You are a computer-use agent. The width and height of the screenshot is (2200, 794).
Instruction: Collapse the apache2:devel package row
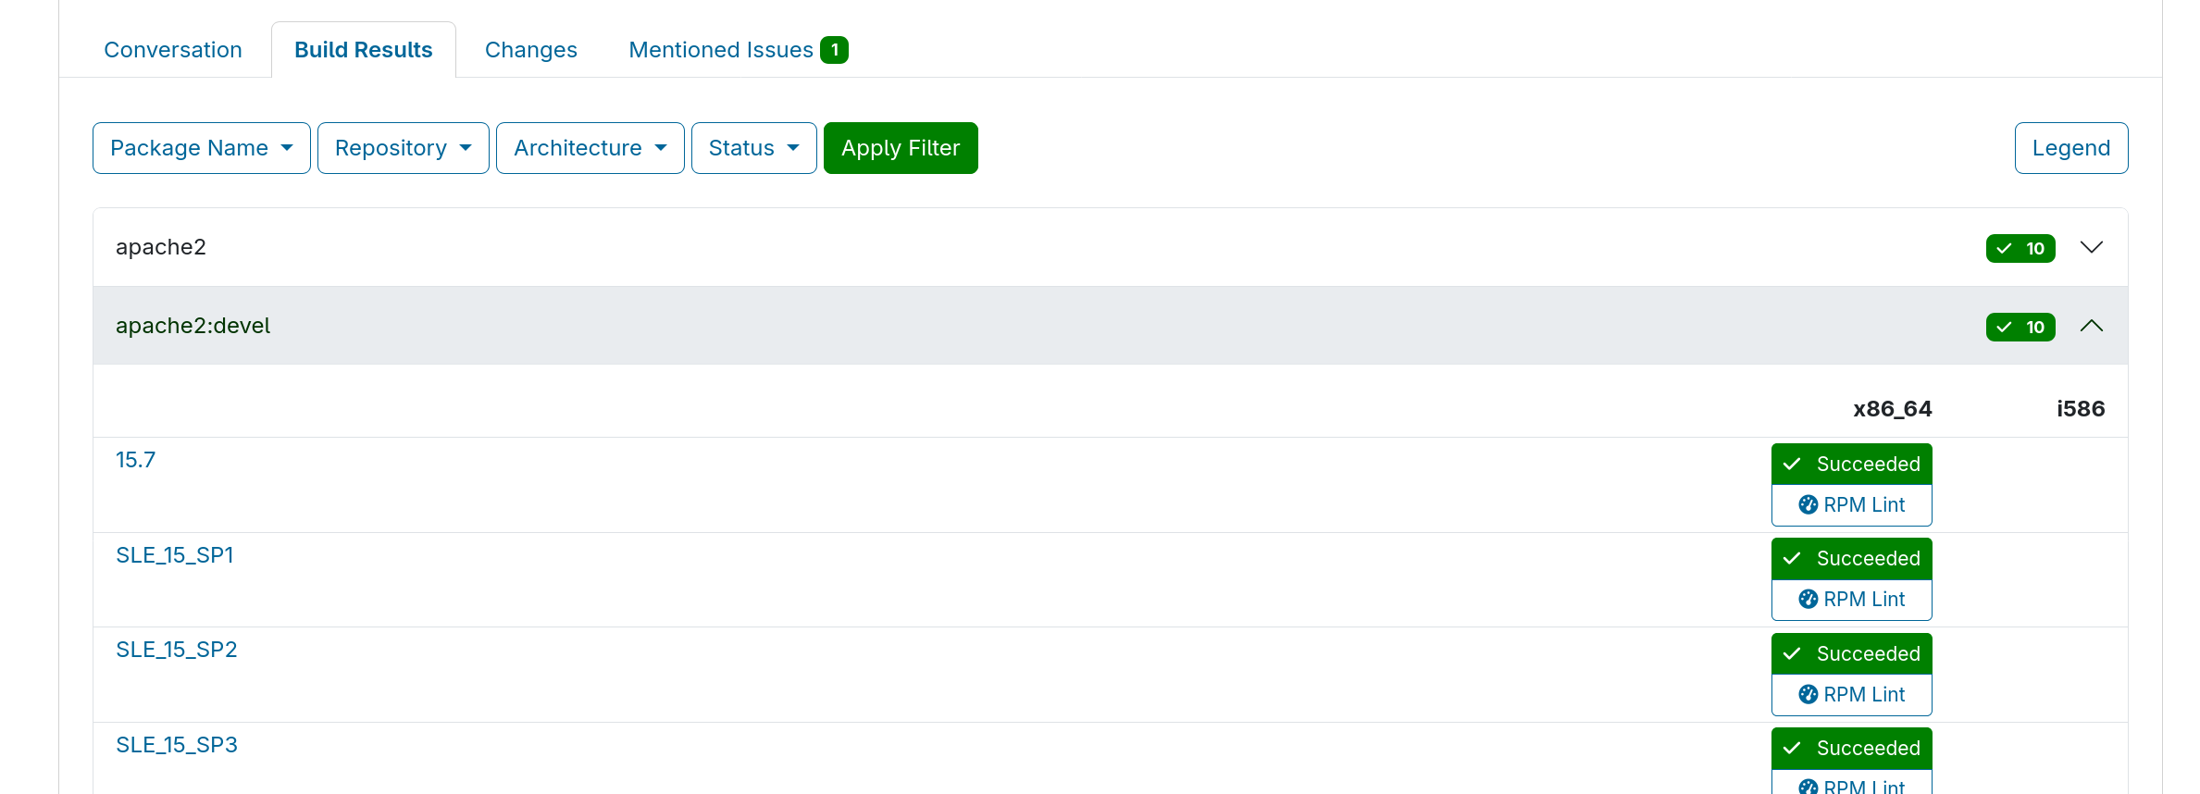click(2091, 326)
